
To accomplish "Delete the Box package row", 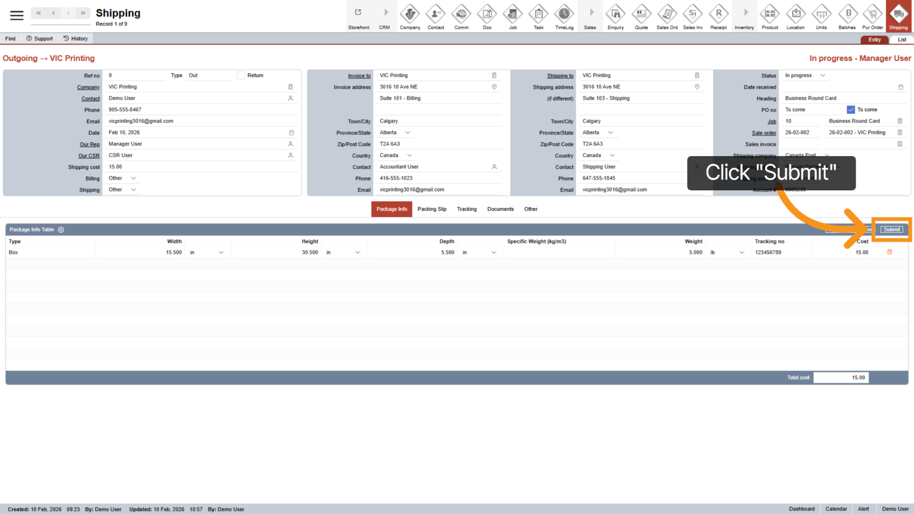I will click(890, 252).
